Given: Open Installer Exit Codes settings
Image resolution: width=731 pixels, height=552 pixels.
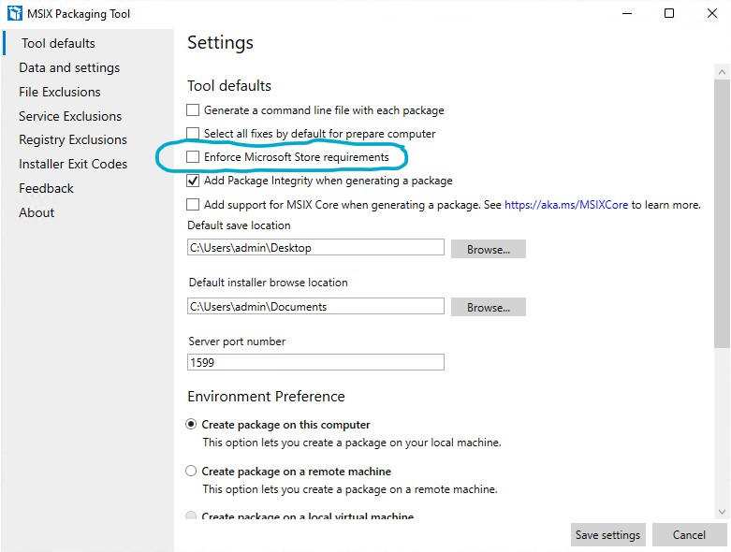Looking at the screenshot, I should point(73,164).
